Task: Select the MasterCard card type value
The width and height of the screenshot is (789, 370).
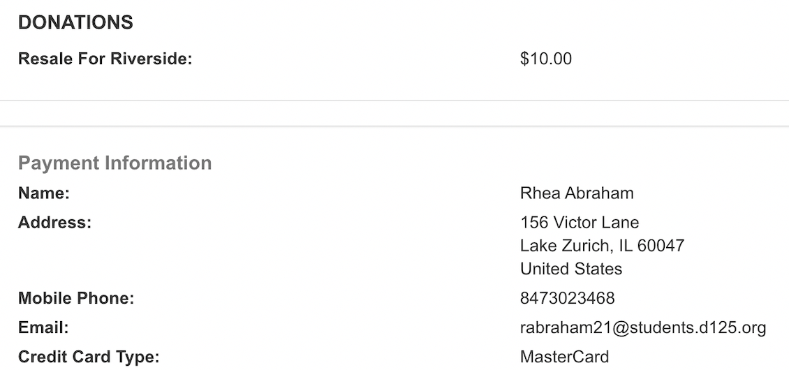Action: [564, 357]
